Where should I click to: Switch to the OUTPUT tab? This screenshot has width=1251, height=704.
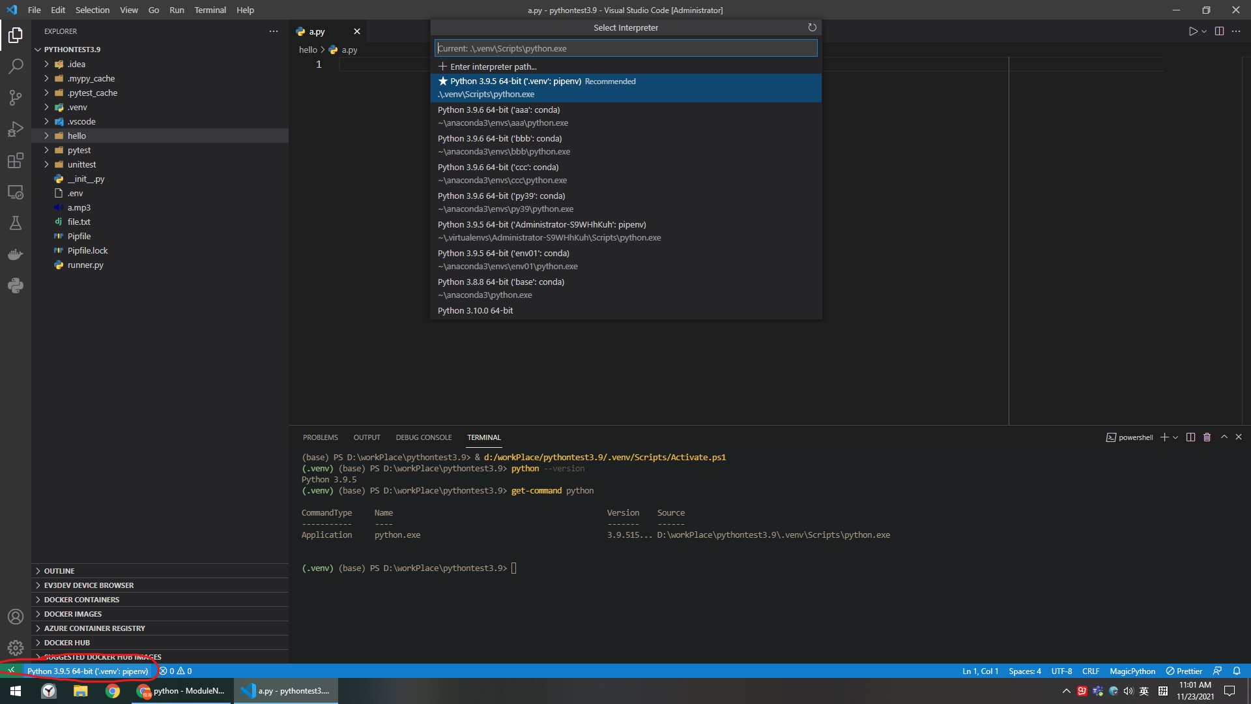(367, 437)
